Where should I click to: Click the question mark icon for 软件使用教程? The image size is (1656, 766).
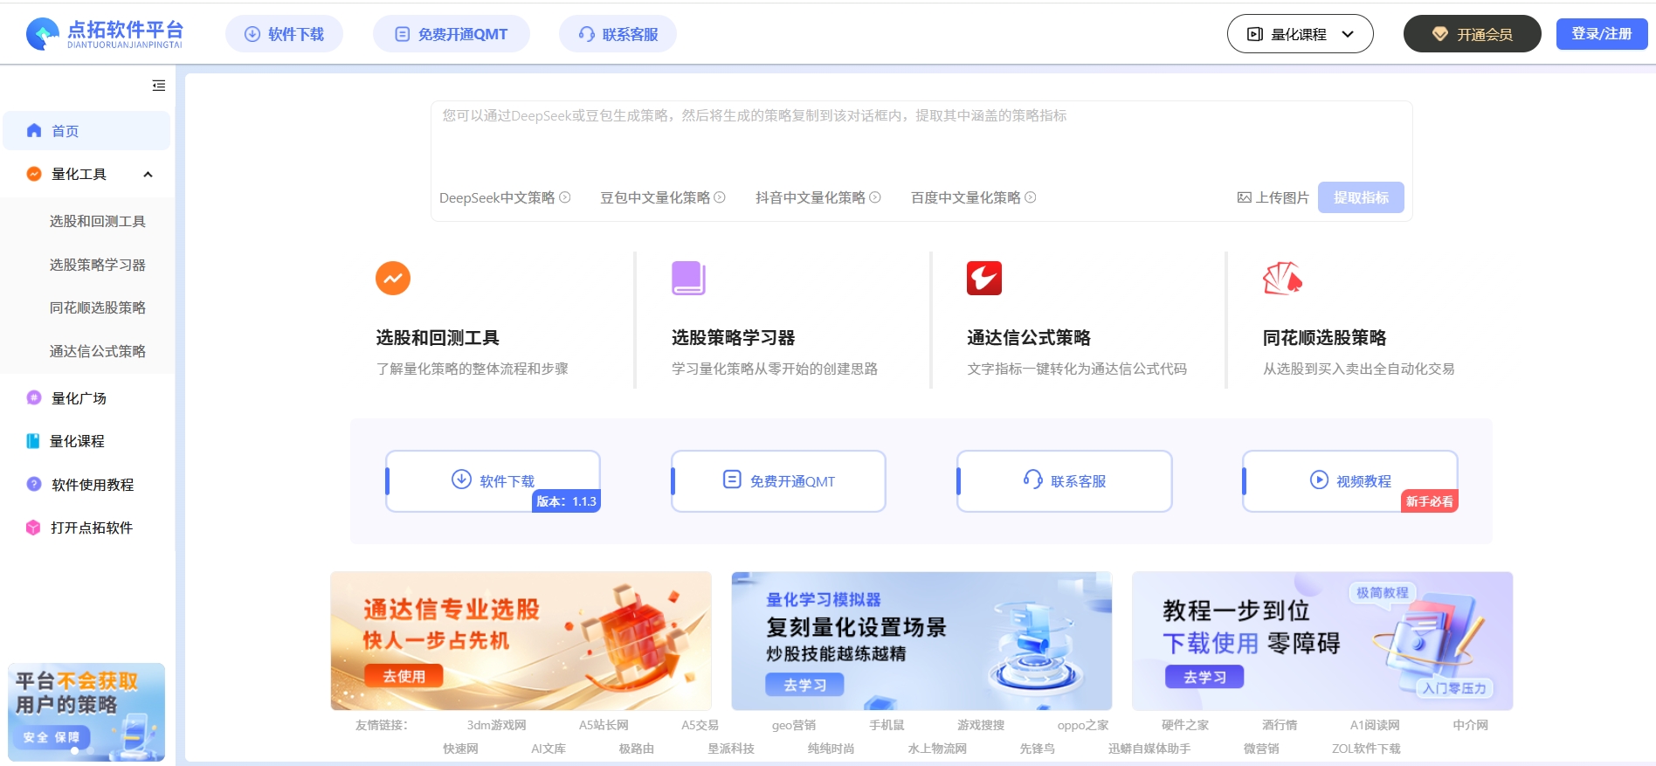click(x=34, y=484)
